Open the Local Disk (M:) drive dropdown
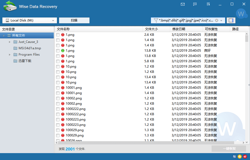Screen dimensions: 250x160 click(x=53, y=20)
